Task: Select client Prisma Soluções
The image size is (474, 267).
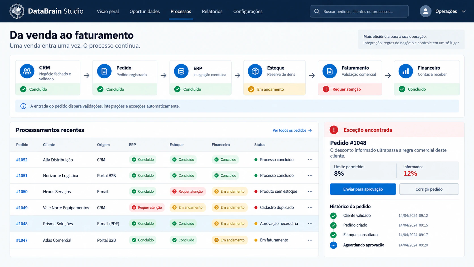Action: (58, 224)
